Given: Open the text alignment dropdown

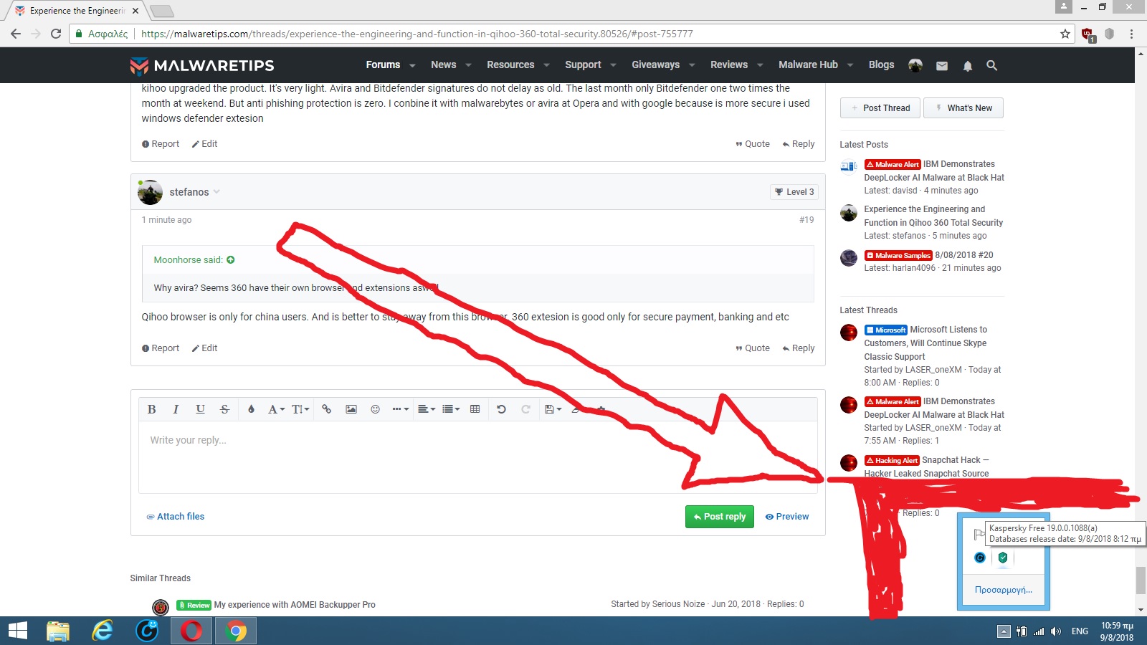Looking at the screenshot, I should pos(427,409).
